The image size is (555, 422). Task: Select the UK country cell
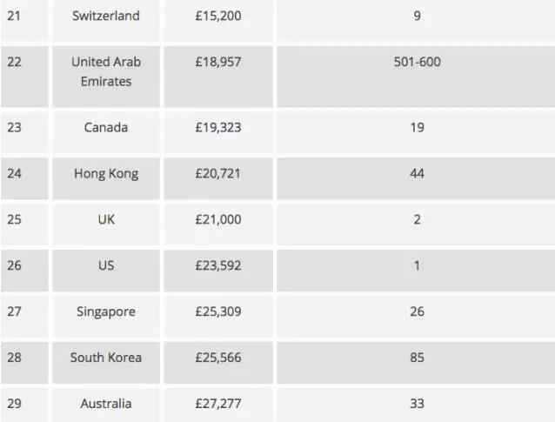click(x=106, y=224)
